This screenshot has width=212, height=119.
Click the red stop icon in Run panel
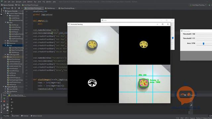click(4, 101)
